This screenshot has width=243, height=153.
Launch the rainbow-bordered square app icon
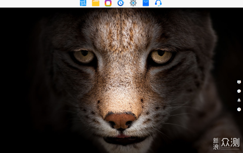click(x=108, y=3)
